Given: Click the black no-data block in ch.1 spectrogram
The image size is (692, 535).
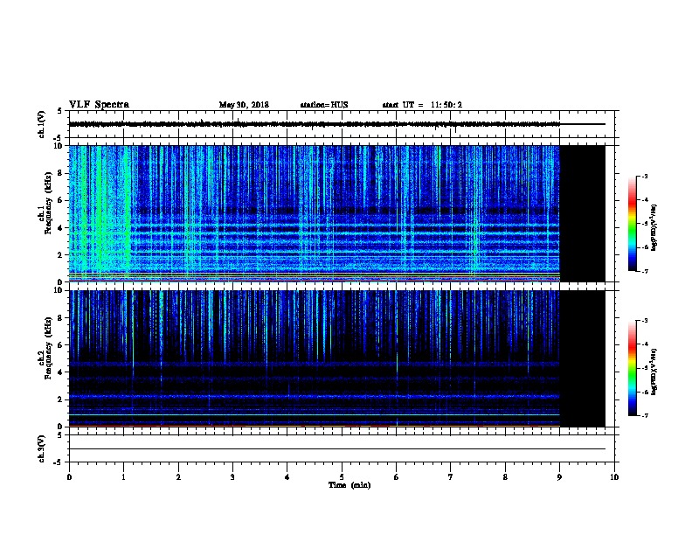Looking at the screenshot, I should pyautogui.click(x=583, y=213).
